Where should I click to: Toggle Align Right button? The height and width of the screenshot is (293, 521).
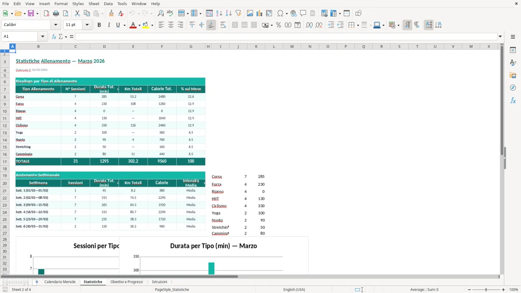pyautogui.click(x=180, y=25)
